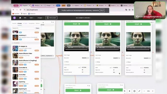The image size is (167, 94).
Task: Collapse Settings section in first node
Action: (67, 62)
